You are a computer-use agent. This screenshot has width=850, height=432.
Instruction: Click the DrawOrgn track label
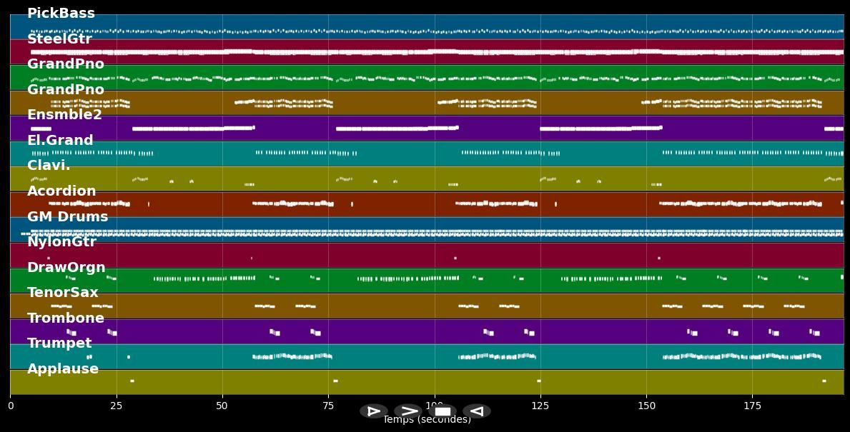(66, 268)
